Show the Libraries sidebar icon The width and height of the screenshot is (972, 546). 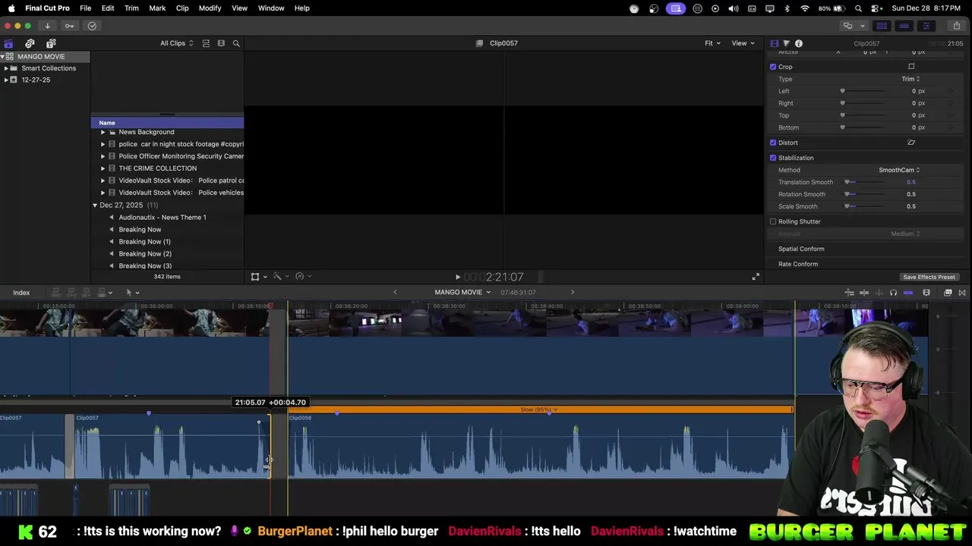coord(8,43)
